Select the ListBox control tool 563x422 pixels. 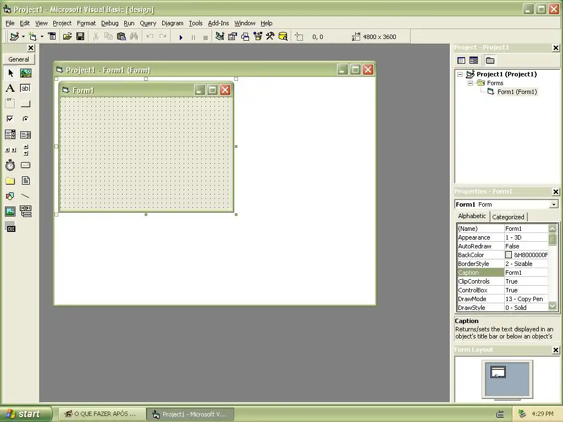point(25,135)
